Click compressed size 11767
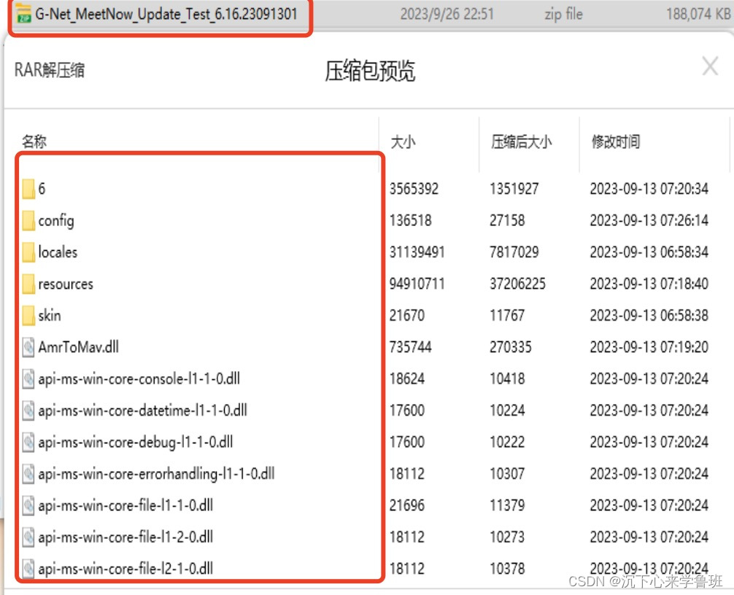Viewport: 734px width, 595px height. point(507,315)
